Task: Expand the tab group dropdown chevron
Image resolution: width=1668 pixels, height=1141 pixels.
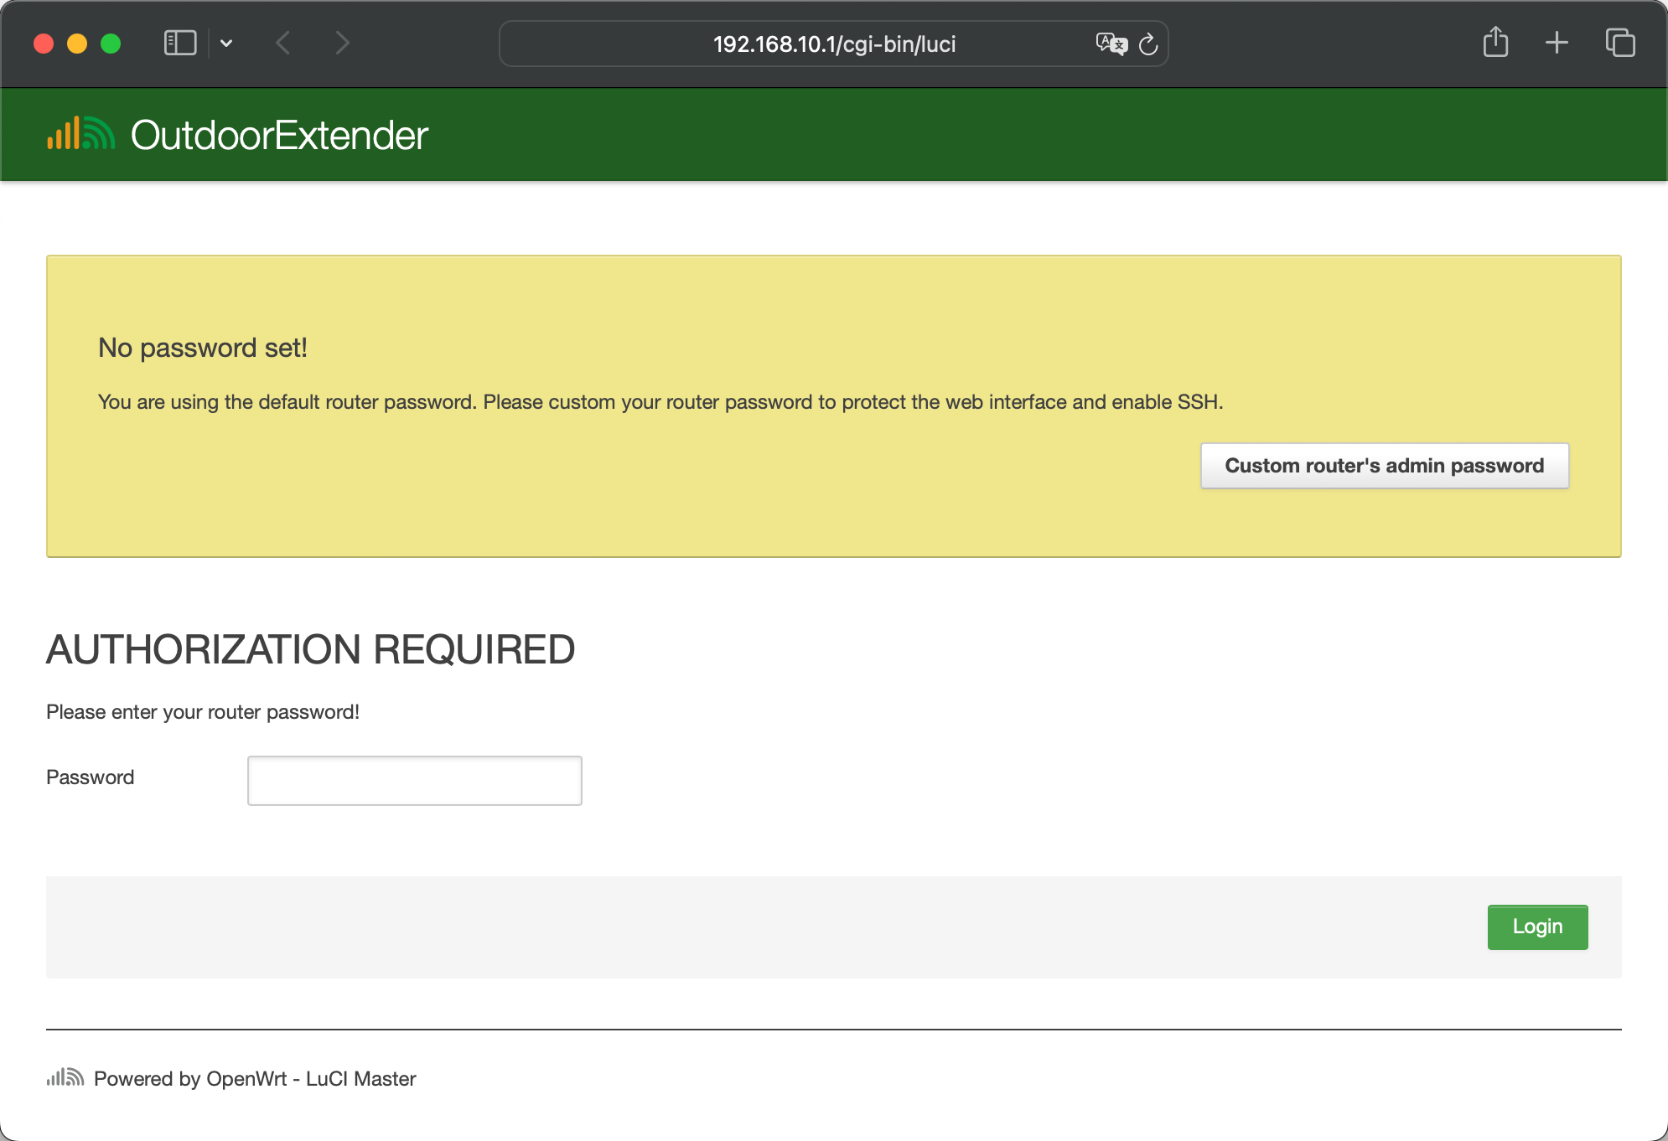Action: pyautogui.click(x=226, y=43)
